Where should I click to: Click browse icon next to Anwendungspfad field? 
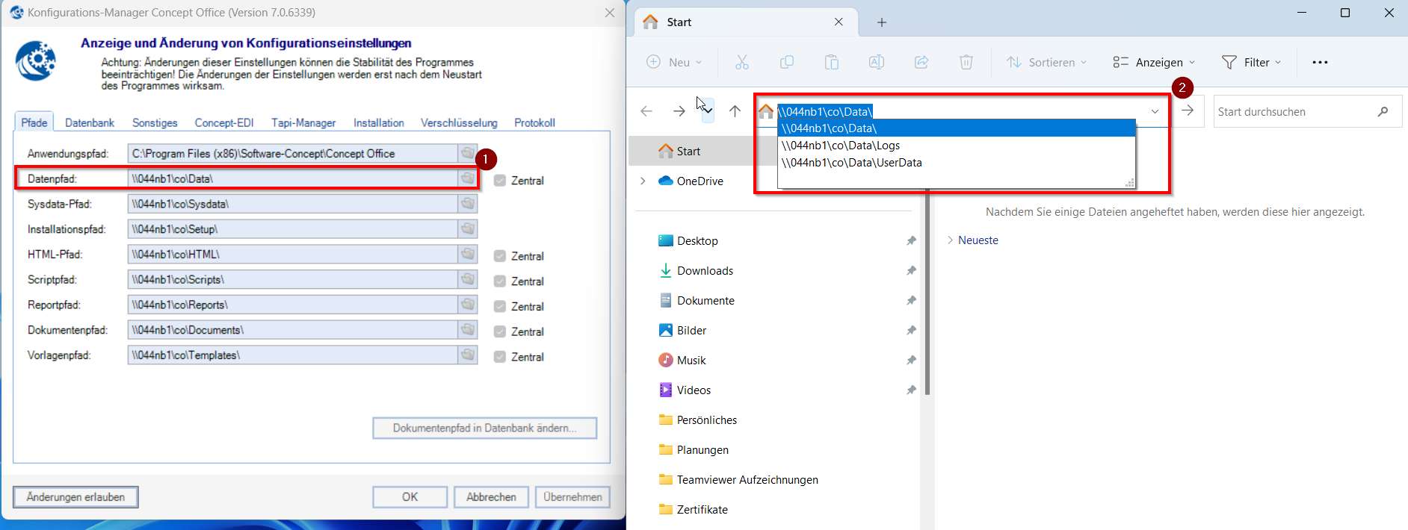click(x=468, y=153)
